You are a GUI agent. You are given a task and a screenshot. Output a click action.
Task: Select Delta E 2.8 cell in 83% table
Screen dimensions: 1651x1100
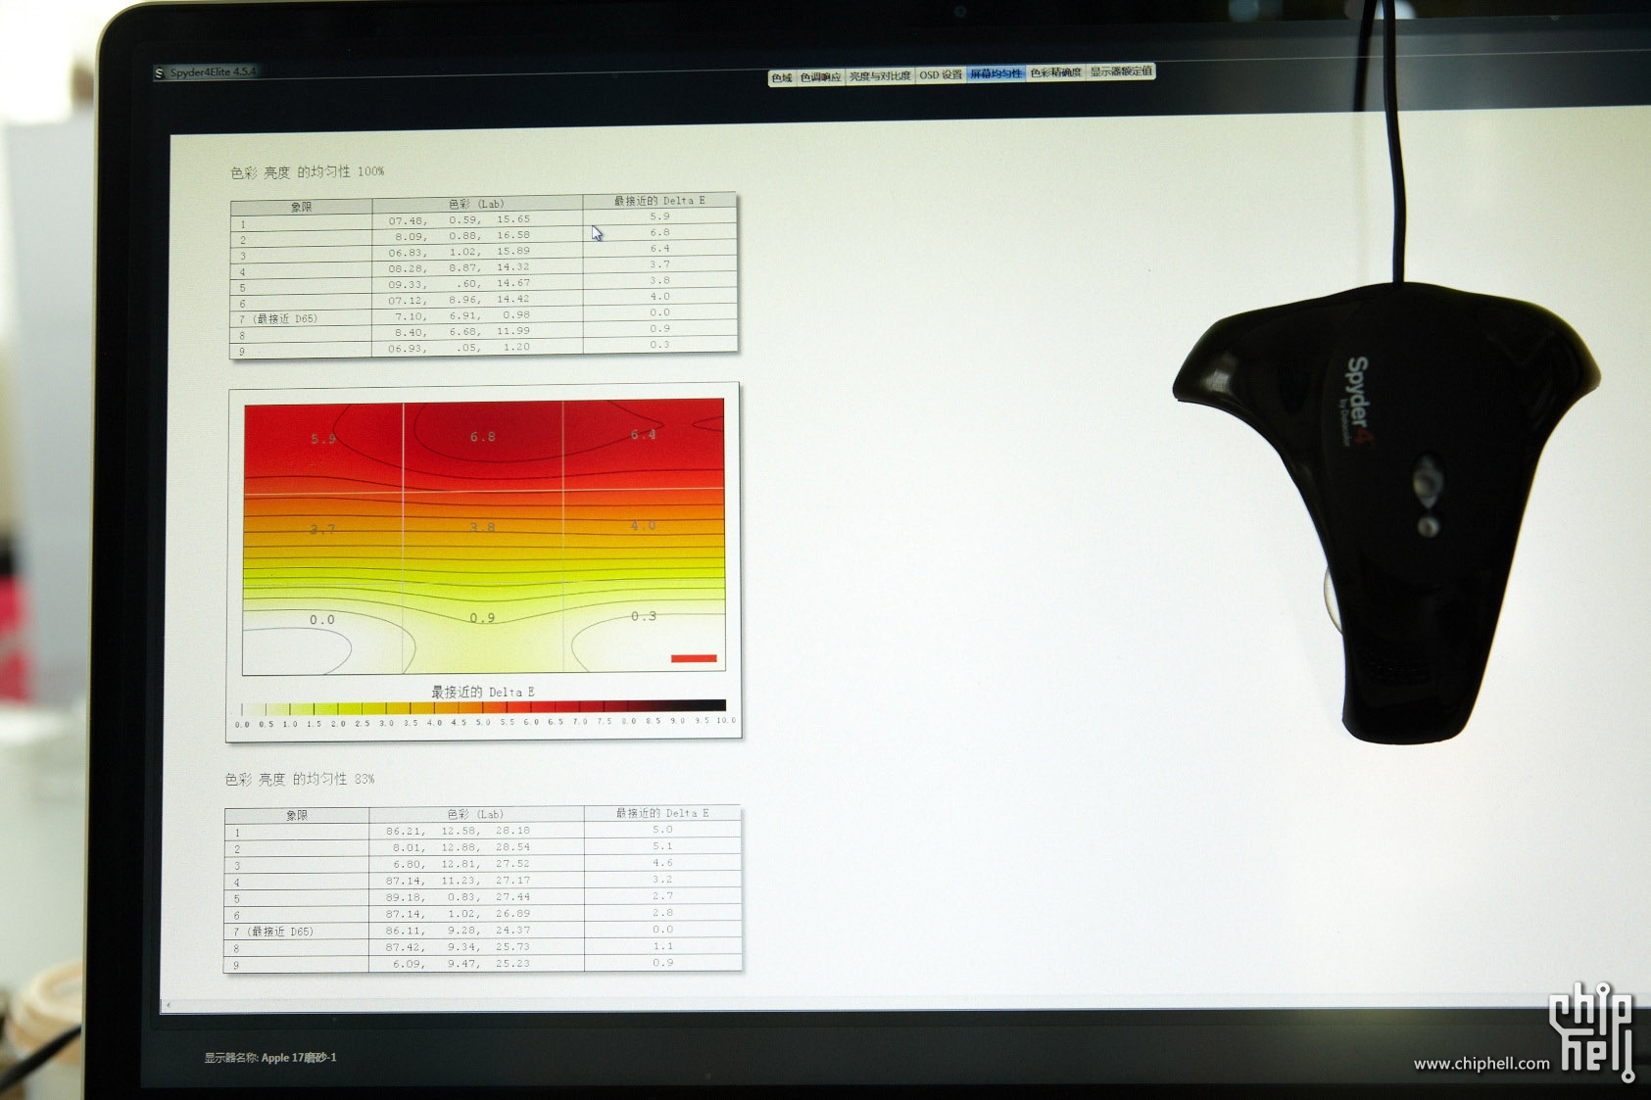(x=662, y=913)
